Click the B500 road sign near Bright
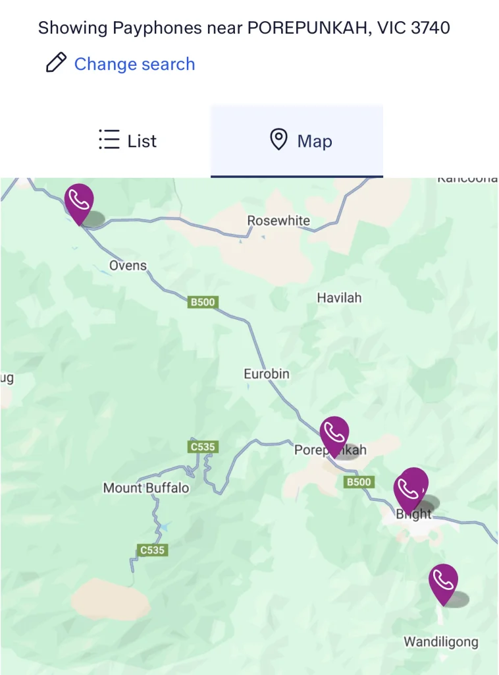 tap(359, 482)
